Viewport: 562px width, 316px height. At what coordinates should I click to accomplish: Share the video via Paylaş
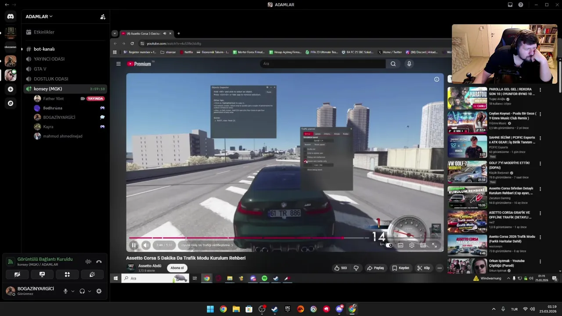[x=375, y=268]
